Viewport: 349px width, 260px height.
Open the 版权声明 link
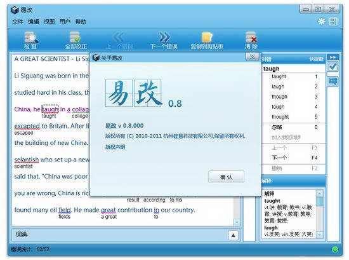(115, 147)
